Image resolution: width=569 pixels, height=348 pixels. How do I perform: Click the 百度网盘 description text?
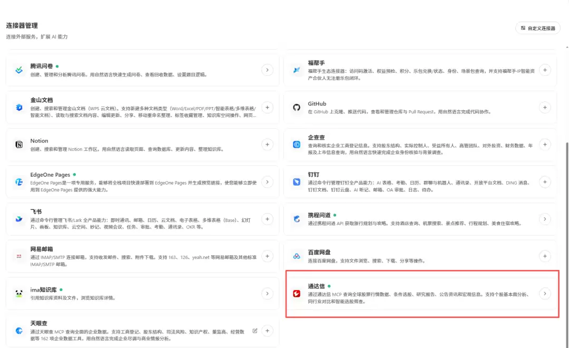coord(366,261)
